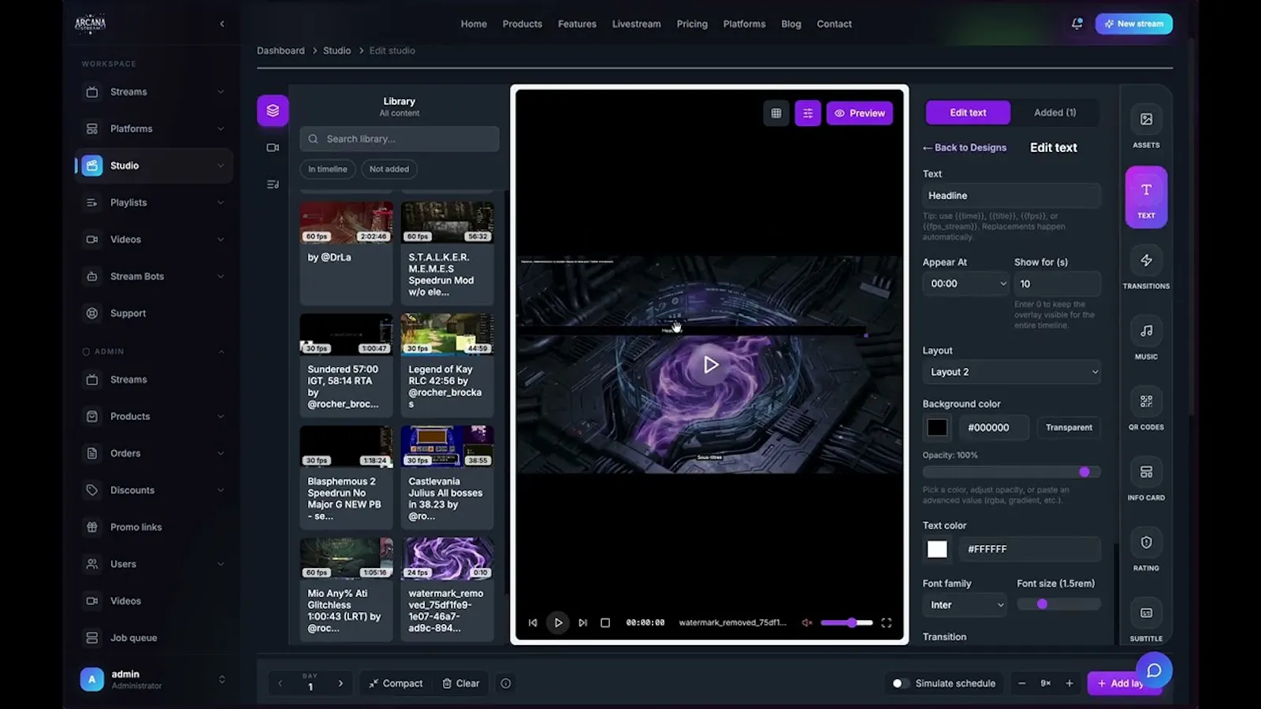Screen dimensions: 1261x709
Task: Stop playback with the square button
Action: tap(605, 622)
